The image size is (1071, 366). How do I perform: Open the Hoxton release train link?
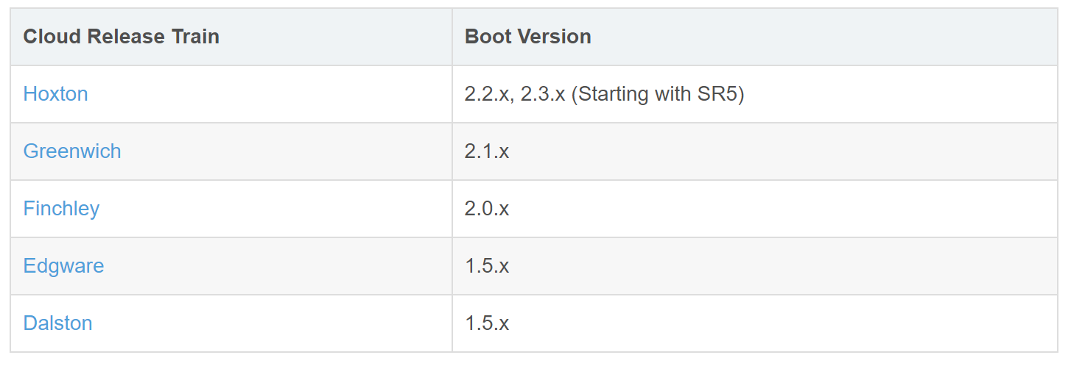click(x=55, y=94)
